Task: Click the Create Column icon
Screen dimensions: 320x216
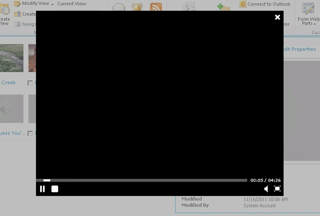Action: click(x=17, y=14)
